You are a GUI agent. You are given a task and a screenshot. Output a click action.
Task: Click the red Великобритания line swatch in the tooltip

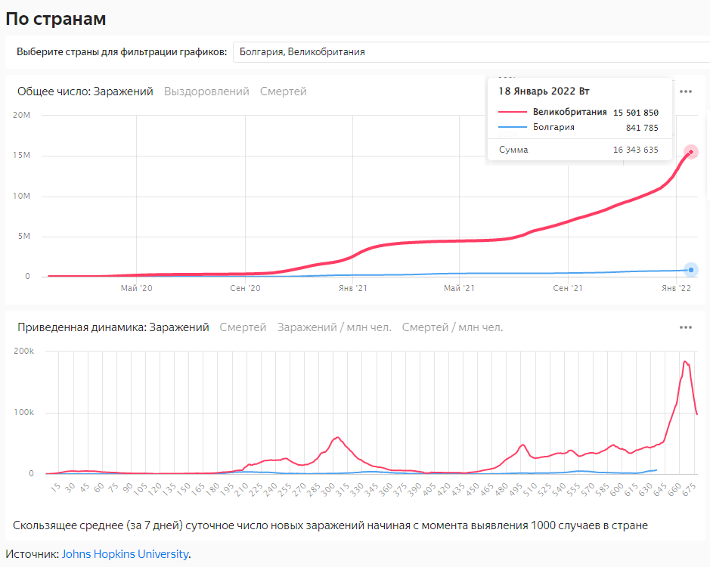(513, 113)
